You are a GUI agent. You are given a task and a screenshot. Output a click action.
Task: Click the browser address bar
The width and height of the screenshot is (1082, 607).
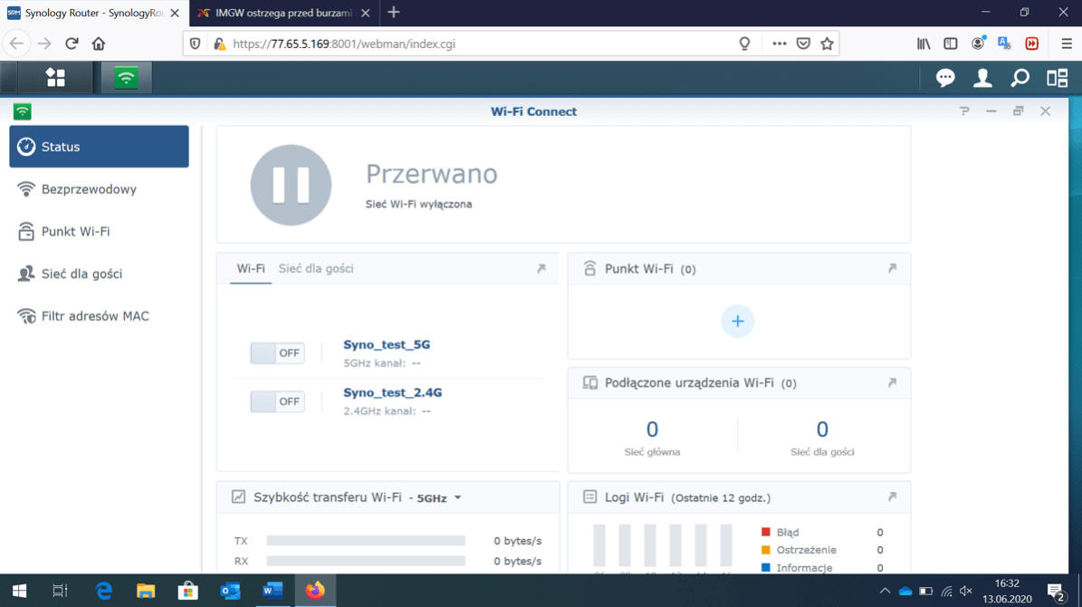(x=480, y=43)
